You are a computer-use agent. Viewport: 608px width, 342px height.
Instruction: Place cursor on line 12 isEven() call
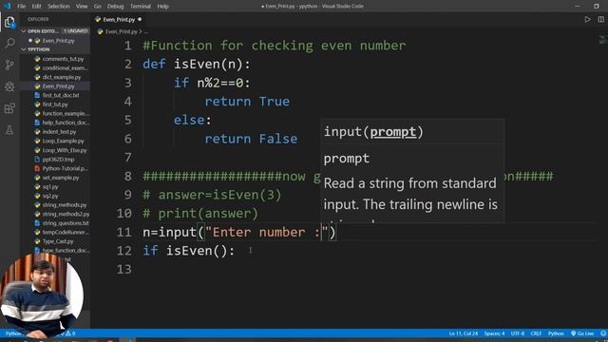coord(197,251)
